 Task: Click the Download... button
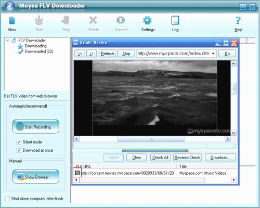(220, 158)
